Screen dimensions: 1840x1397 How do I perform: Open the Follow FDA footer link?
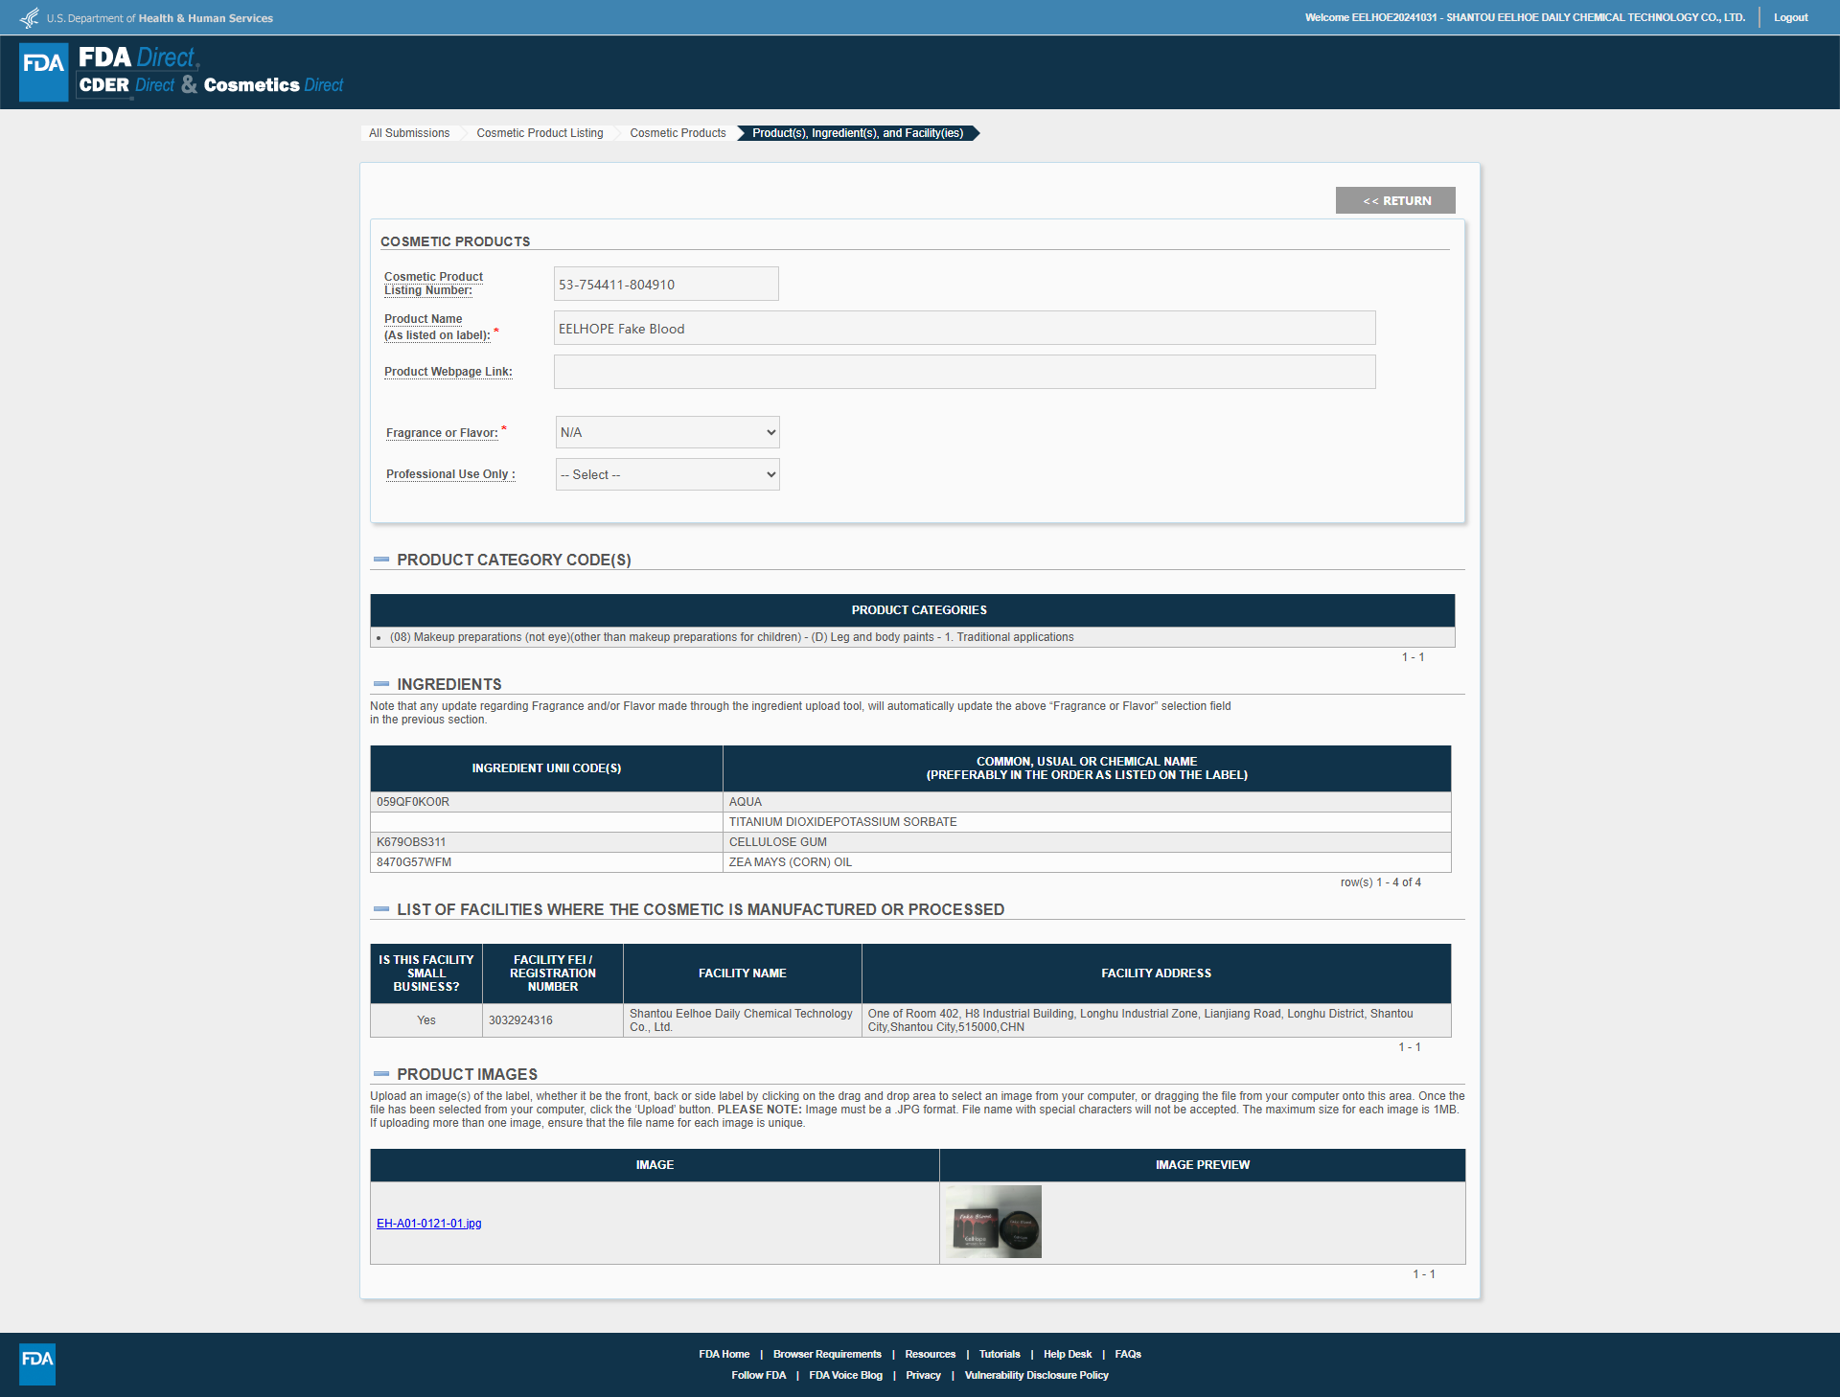pos(759,1375)
